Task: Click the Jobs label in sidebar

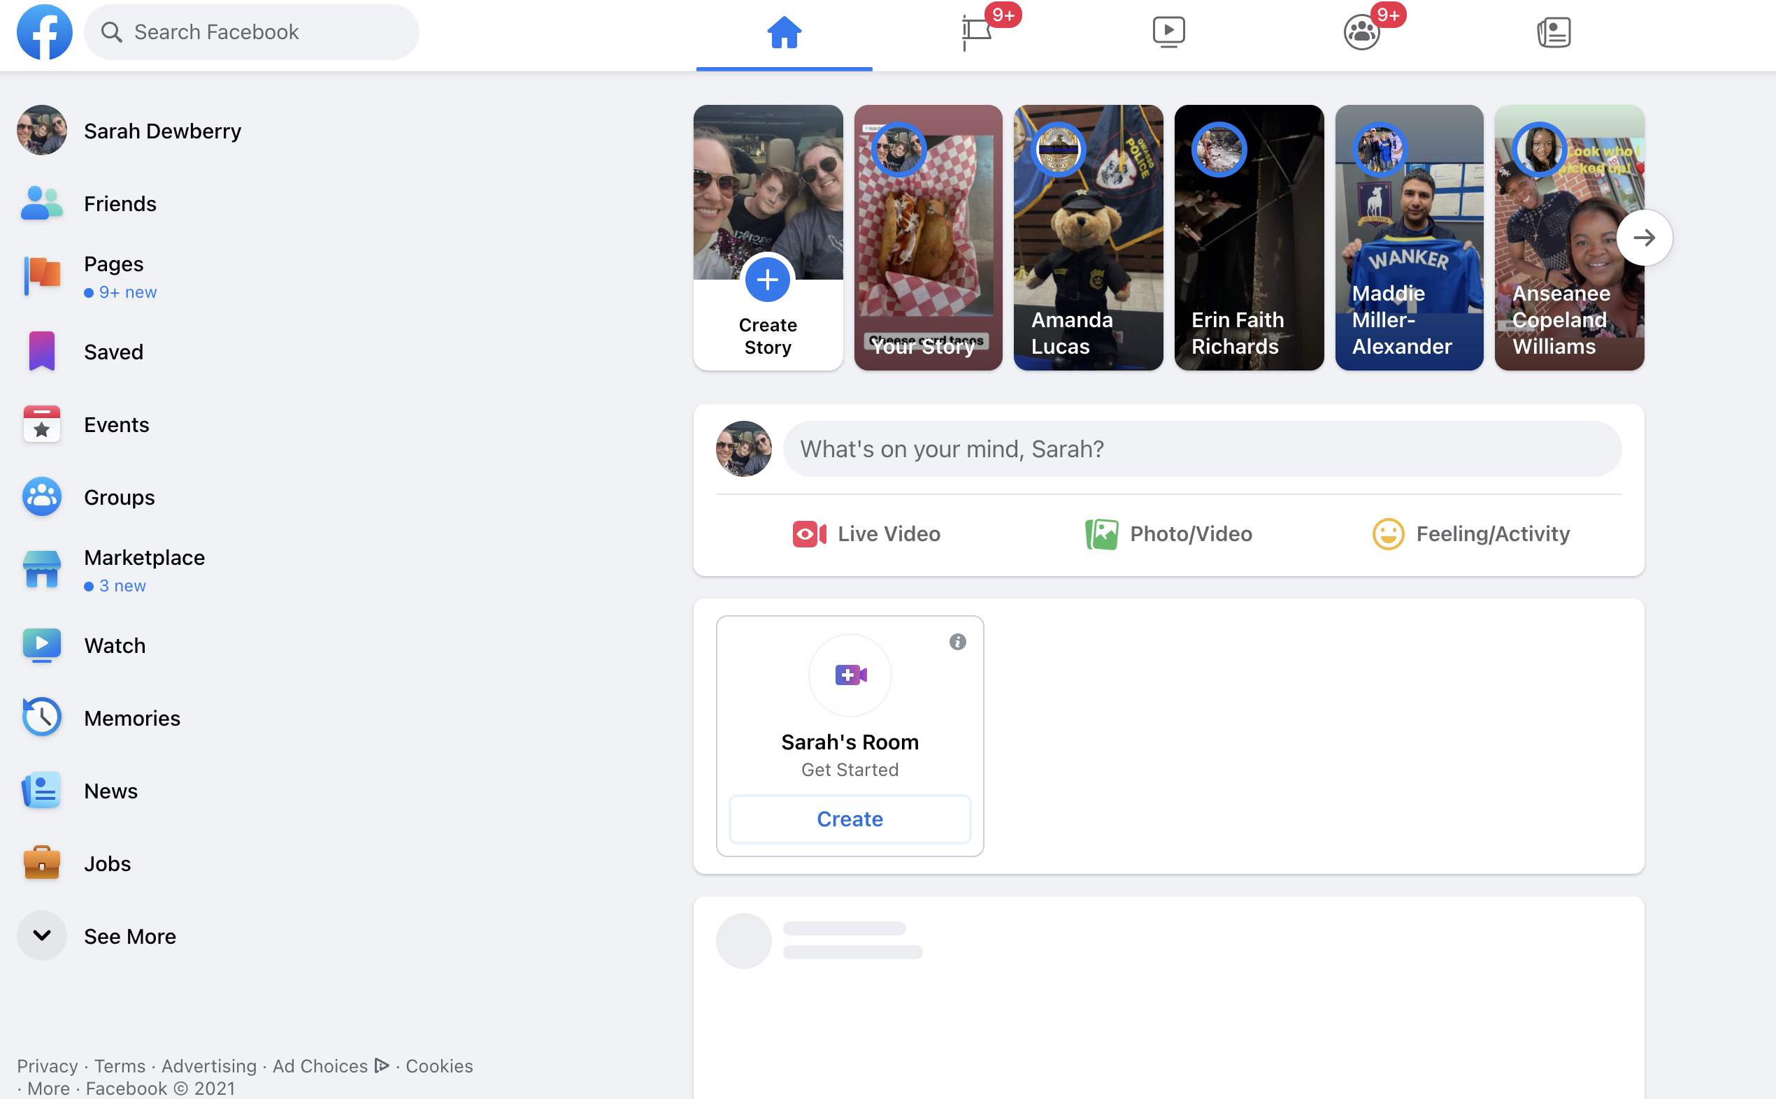Action: tap(108, 863)
